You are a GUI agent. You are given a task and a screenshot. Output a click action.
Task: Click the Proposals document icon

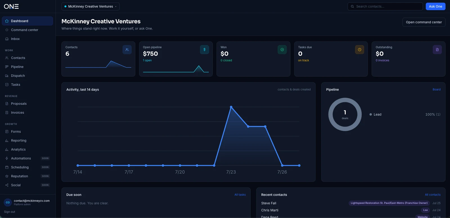tap(7, 104)
